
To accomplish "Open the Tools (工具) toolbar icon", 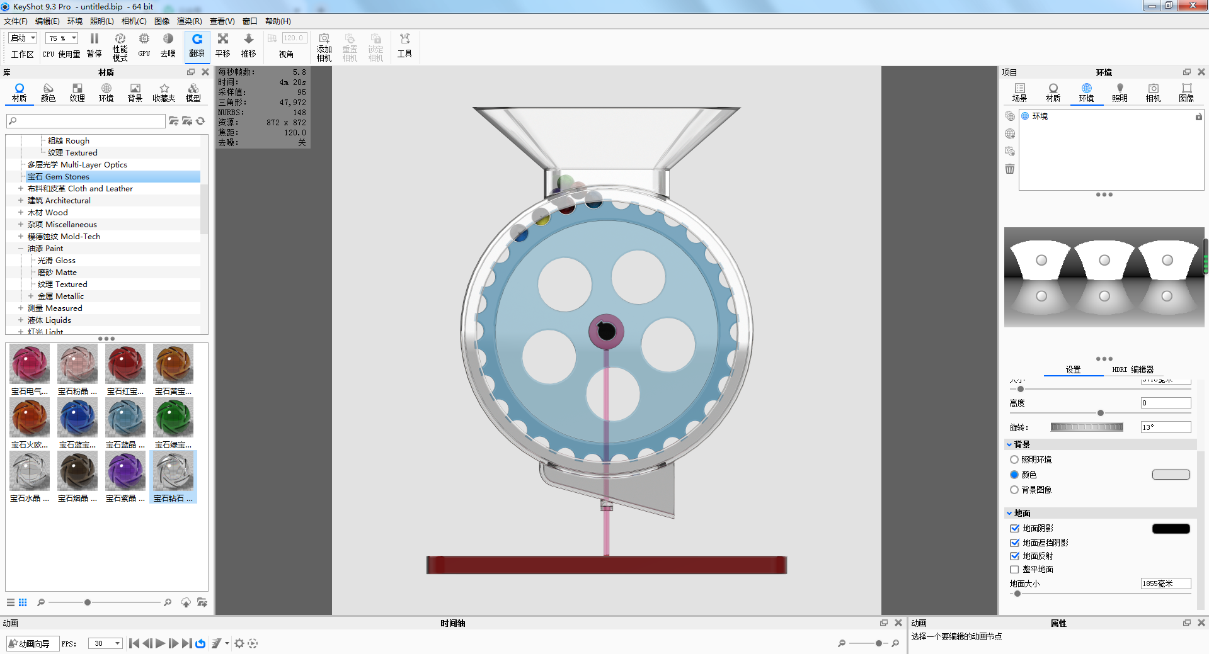I will tap(404, 46).
